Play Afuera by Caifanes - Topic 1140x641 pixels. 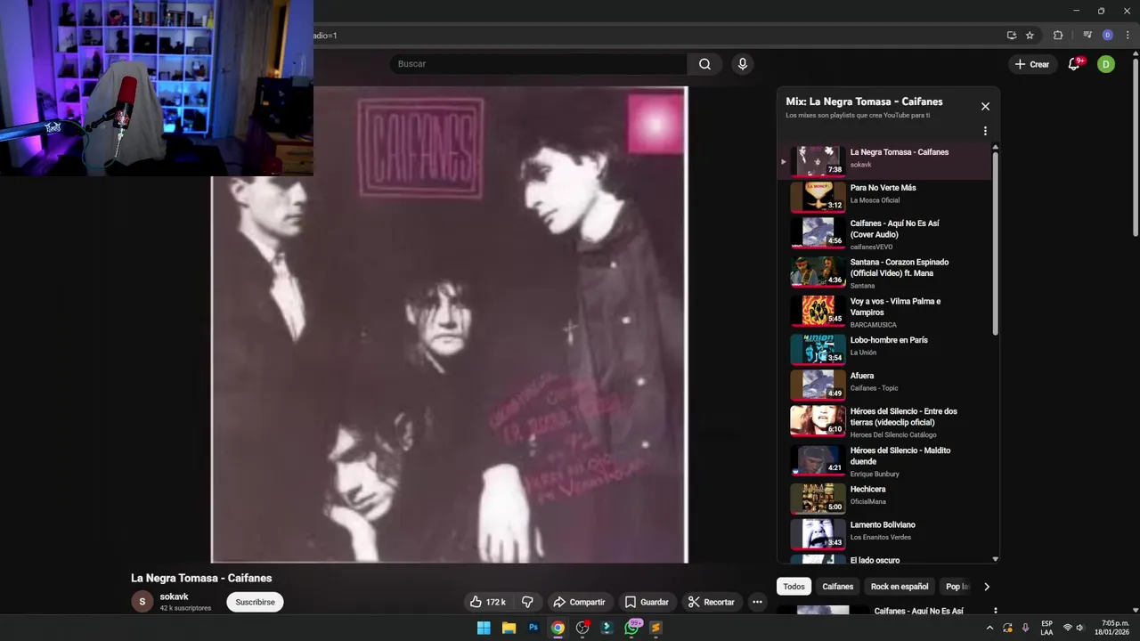point(885,385)
